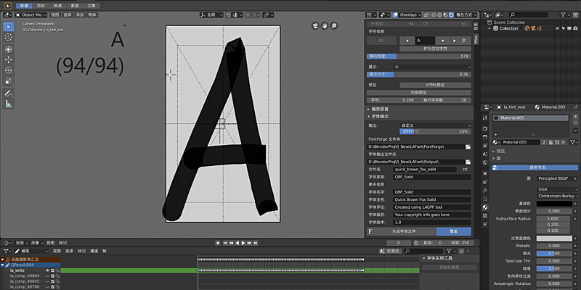Select the Measure tool
Screen dimensions: 581x290
9,104
